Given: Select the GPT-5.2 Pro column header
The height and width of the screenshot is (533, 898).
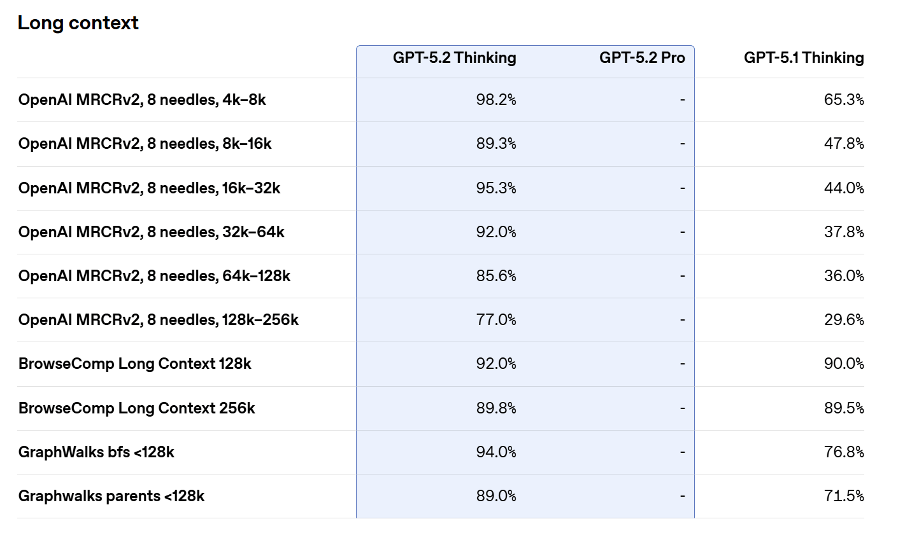Looking at the screenshot, I should pyautogui.click(x=642, y=58).
